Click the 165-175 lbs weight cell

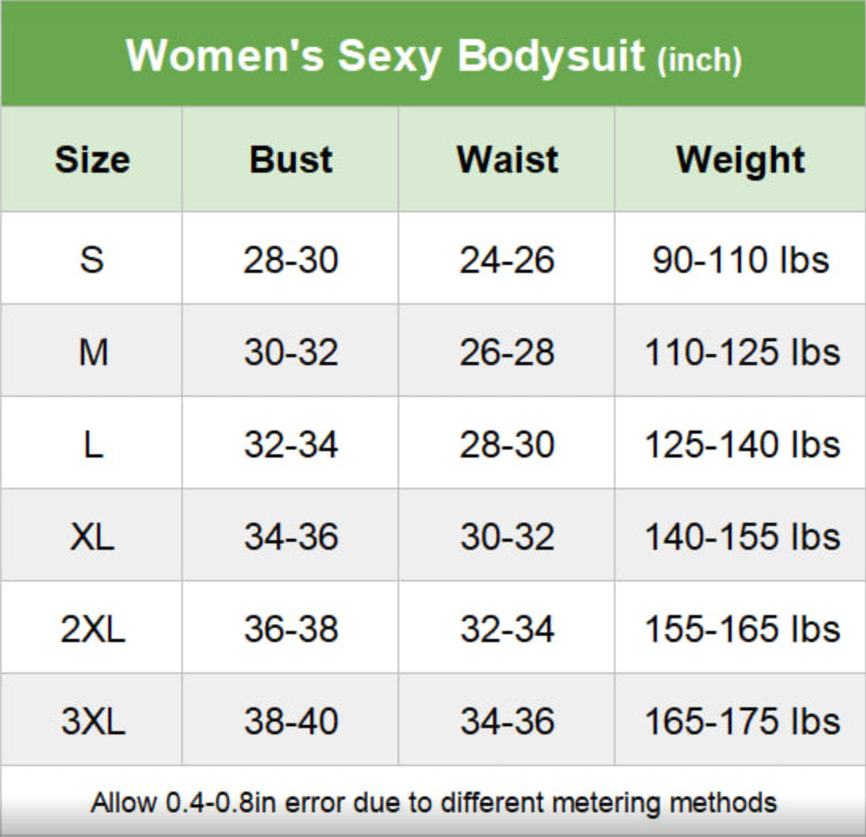tap(741, 722)
